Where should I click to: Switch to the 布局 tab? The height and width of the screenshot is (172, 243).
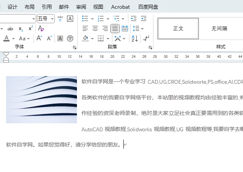click(29, 7)
